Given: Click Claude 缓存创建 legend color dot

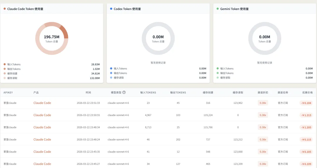Looking at the screenshot, I should [x=5, y=74].
